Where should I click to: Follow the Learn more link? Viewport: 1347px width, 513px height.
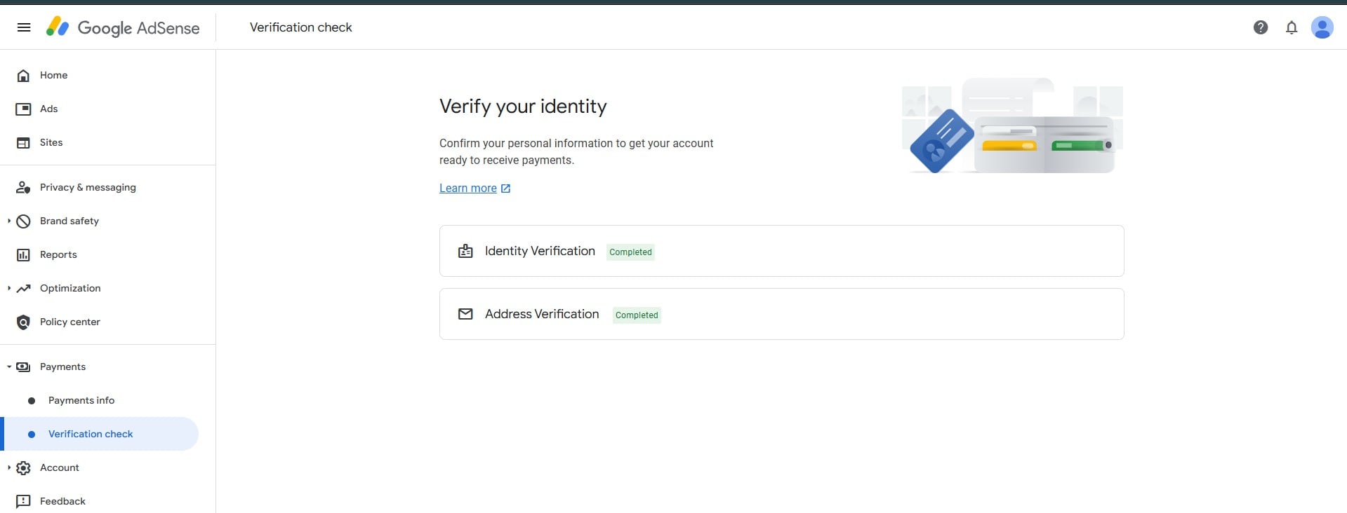point(468,189)
